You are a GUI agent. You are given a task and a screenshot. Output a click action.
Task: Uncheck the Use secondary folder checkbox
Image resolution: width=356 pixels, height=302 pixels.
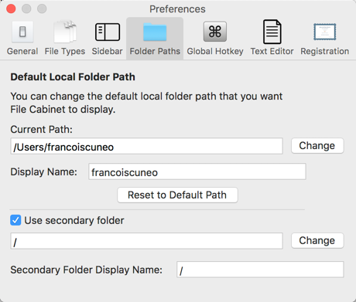[x=15, y=220]
